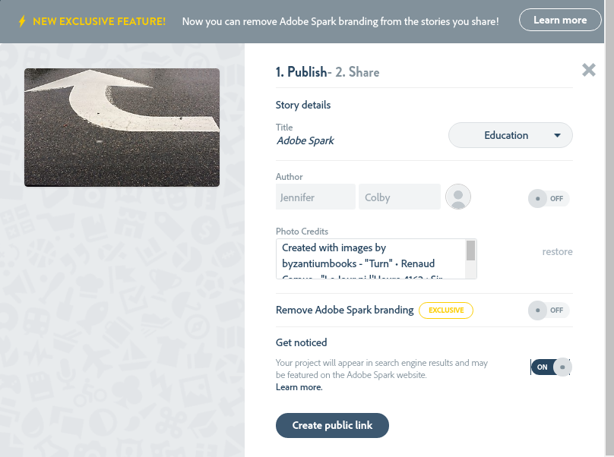Image resolution: width=614 pixels, height=457 pixels.
Task: Select the Adobe Spark title text
Action: point(305,140)
